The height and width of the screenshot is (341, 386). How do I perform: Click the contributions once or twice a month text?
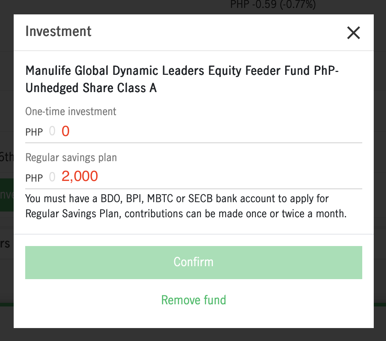235,214
